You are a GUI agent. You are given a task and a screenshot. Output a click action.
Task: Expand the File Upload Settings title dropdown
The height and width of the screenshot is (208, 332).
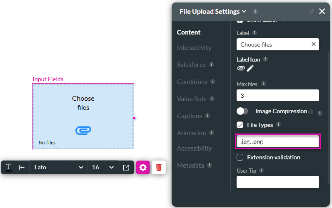(244, 11)
